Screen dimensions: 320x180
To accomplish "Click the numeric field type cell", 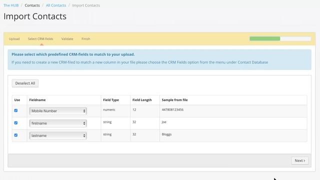I will [x=109, y=109].
